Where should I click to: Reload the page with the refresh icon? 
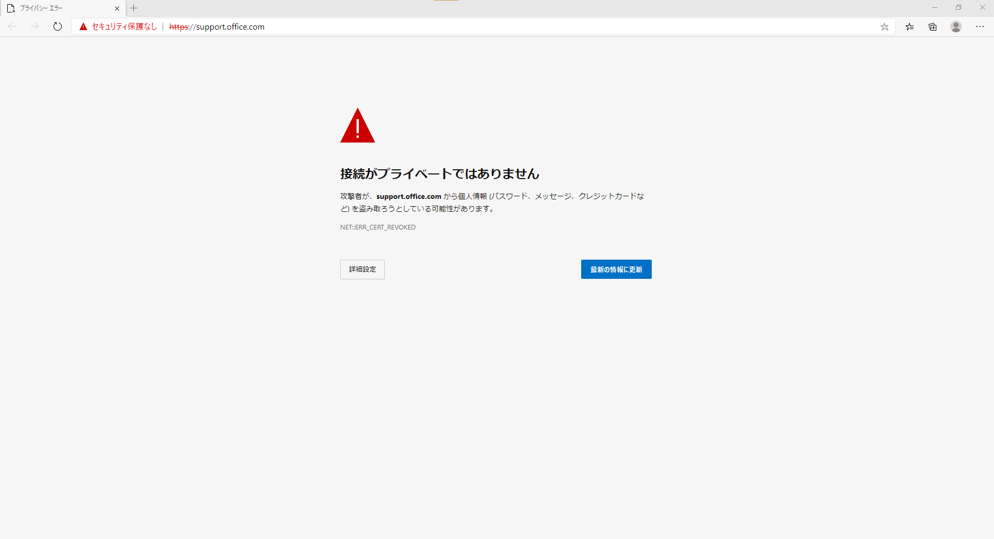(x=58, y=26)
